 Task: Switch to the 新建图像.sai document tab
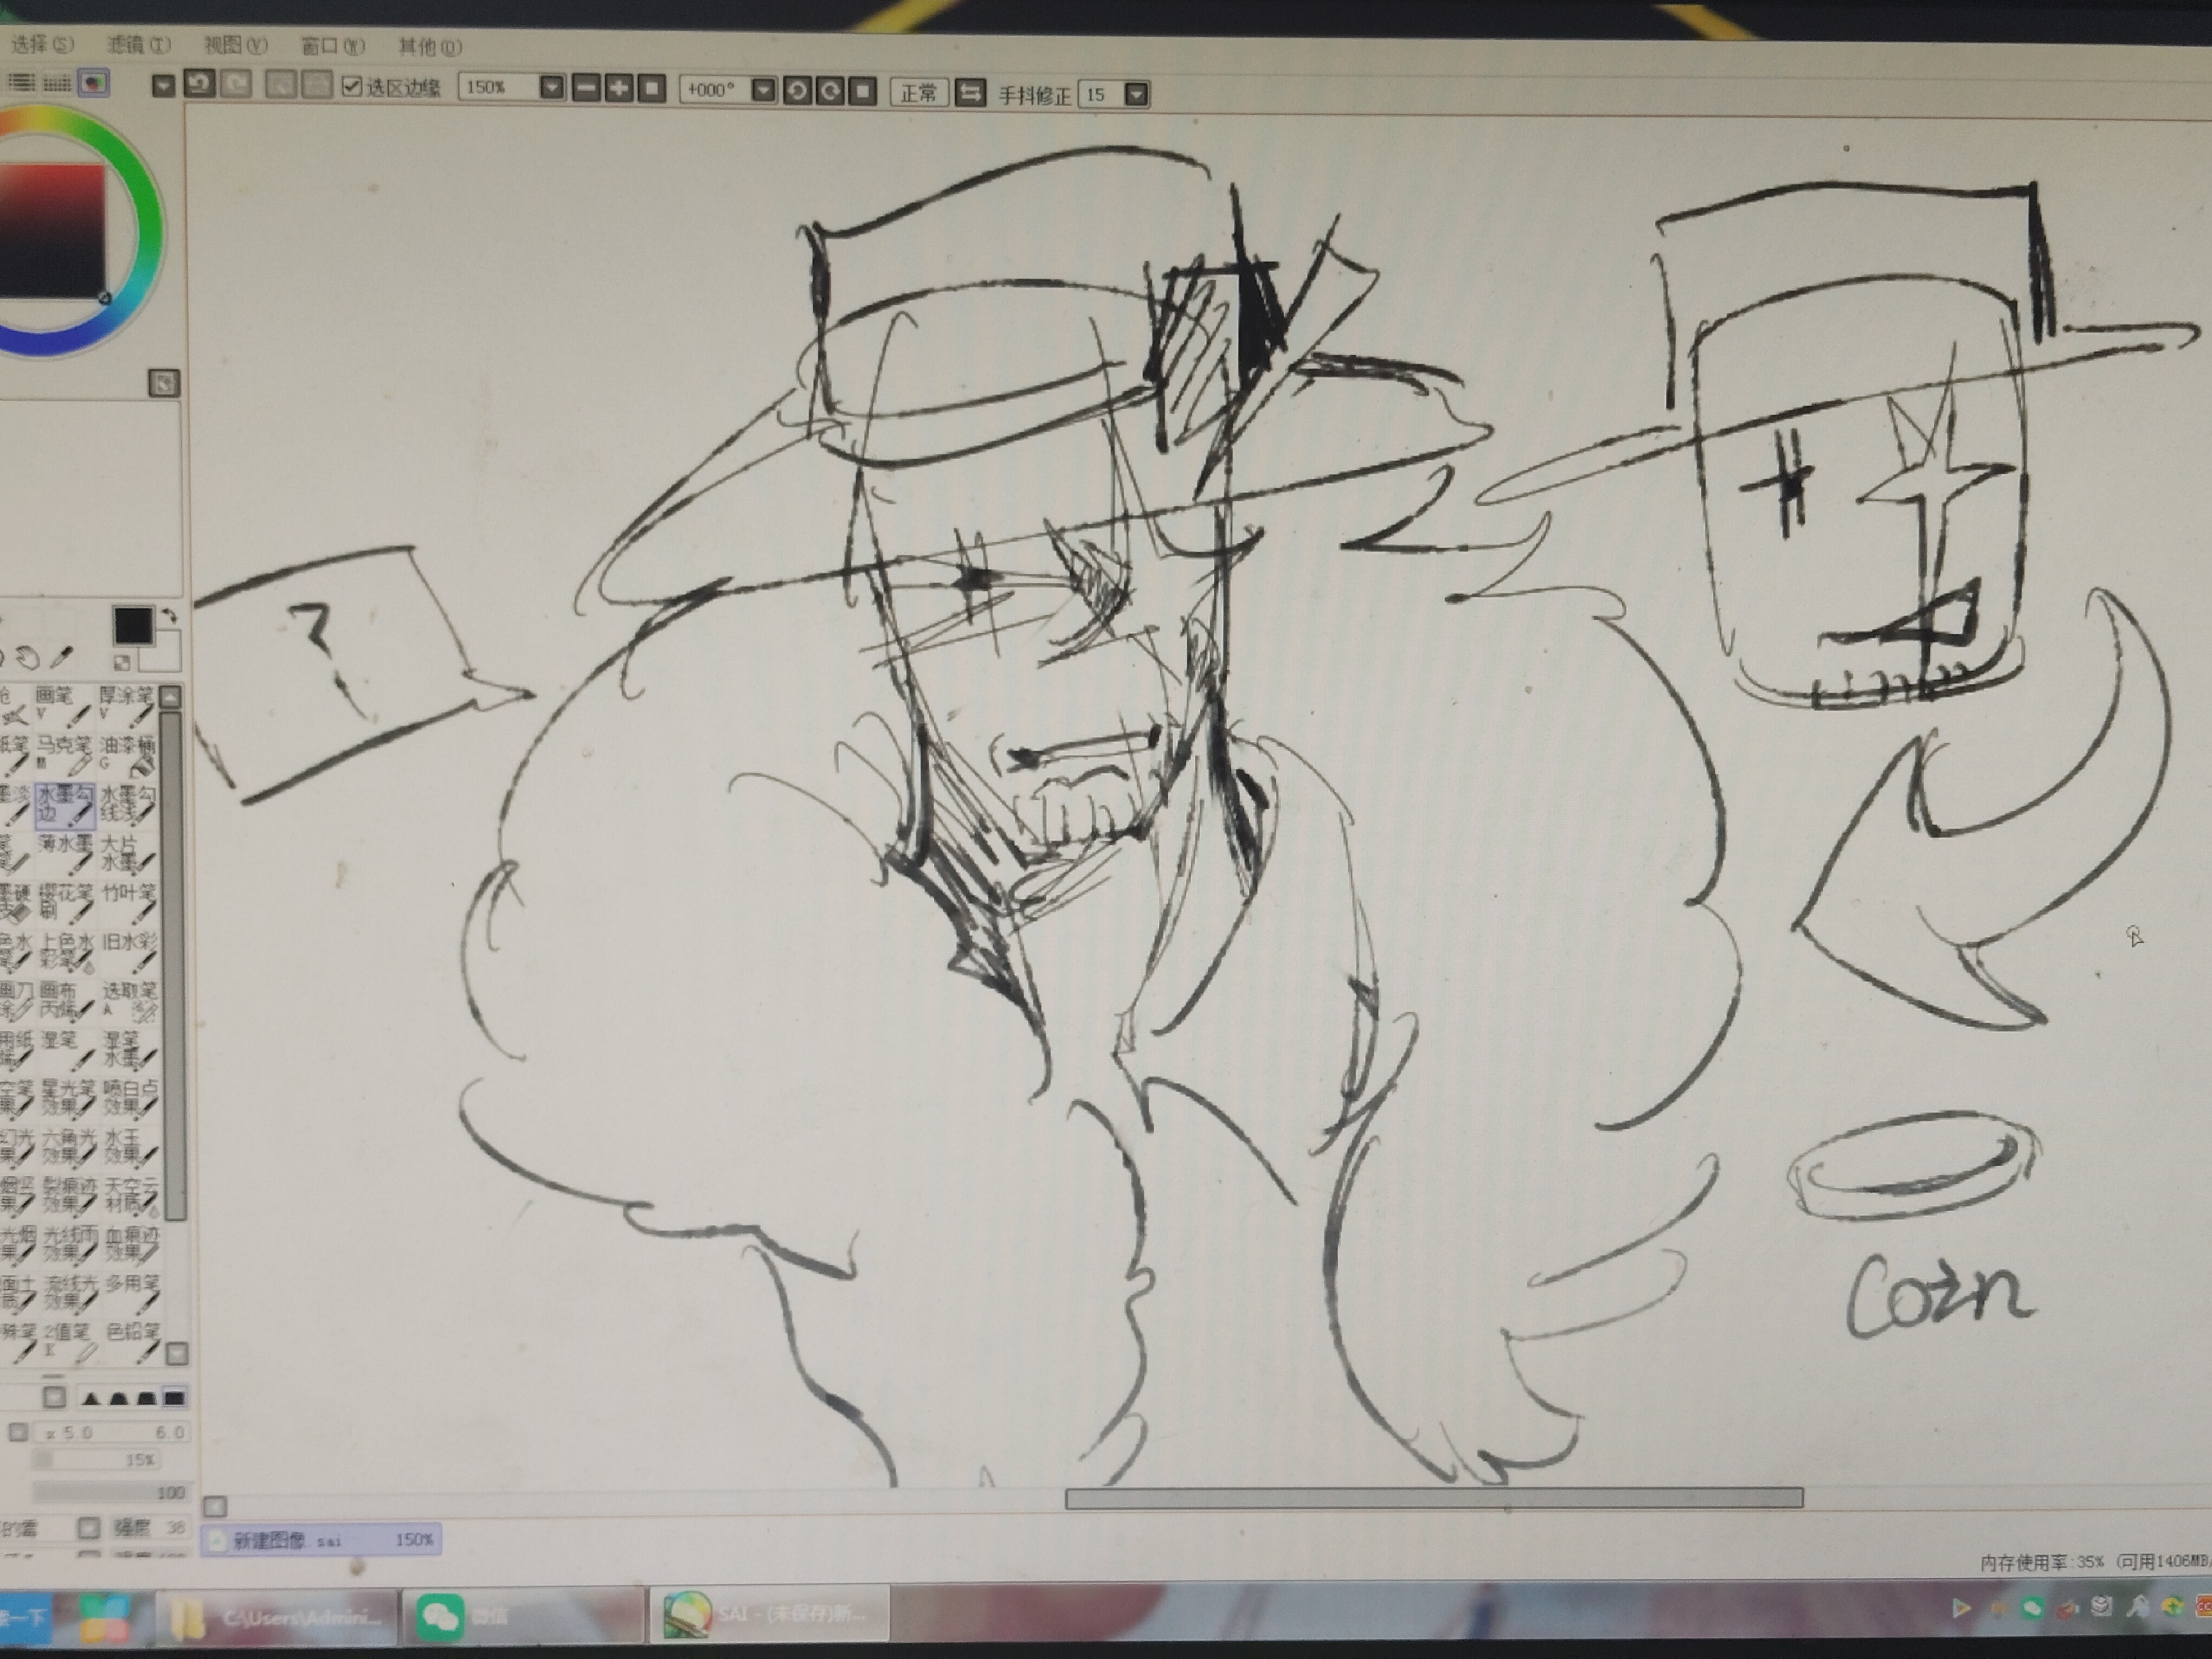click(322, 1539)
